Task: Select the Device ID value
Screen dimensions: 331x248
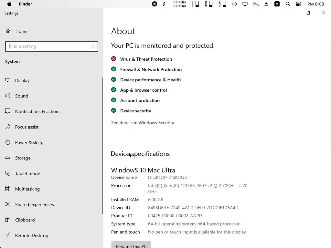Action: pyautogui.click(x=193, y=208)
